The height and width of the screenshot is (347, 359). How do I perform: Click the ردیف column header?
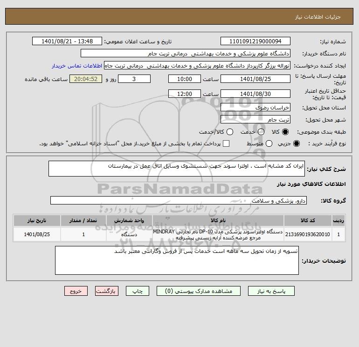pyautogui.click(x=338, y=220)
